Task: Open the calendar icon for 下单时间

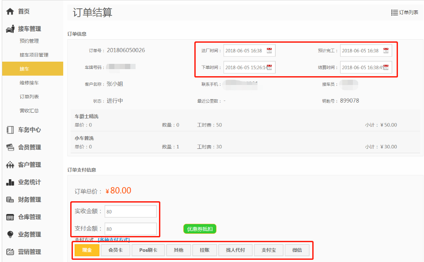Action: coord(269,67)
